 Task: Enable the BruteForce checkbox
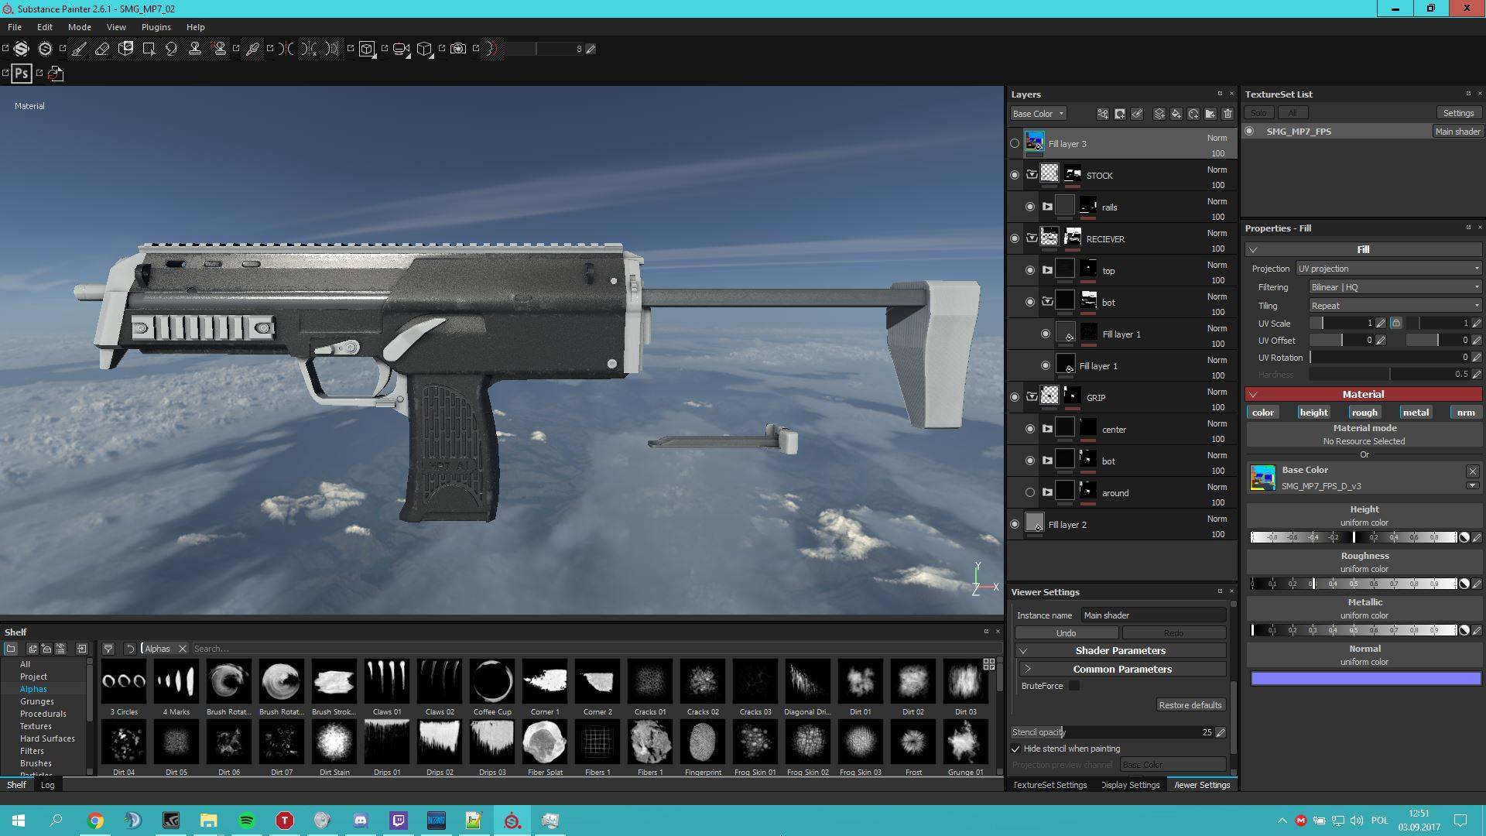[1074, 686]
